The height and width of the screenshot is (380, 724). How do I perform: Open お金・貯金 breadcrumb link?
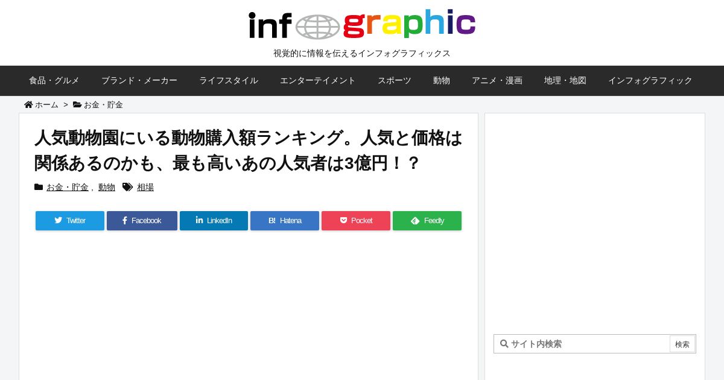click(x=103, y=105)
